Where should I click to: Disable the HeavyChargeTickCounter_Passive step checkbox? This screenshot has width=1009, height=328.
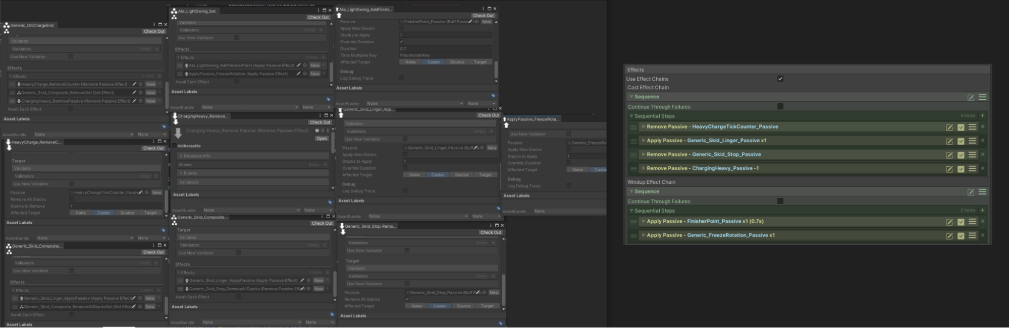(x=961, y=127)
